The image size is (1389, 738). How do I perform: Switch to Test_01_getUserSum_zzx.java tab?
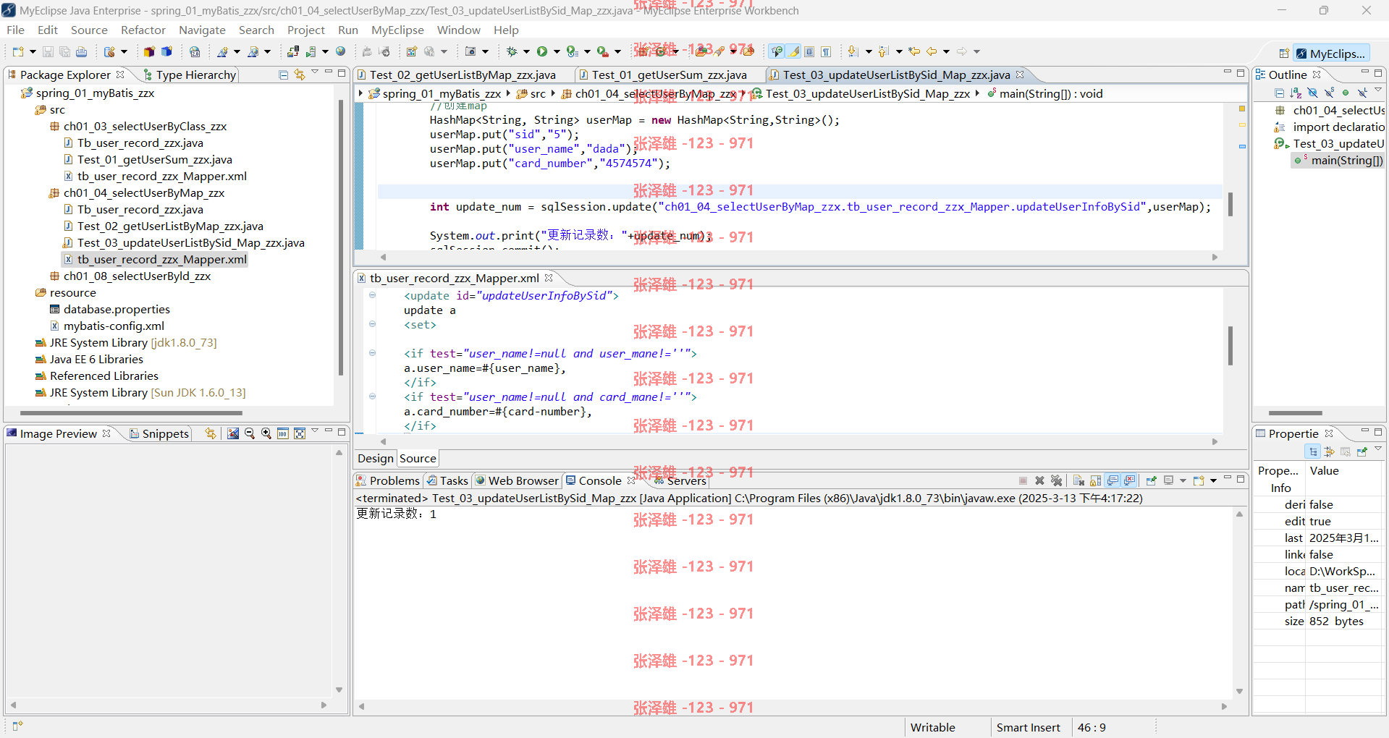tap(669, 75)
